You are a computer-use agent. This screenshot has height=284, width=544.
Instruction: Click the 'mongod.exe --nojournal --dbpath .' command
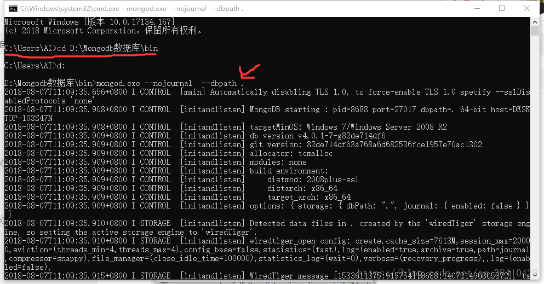170,84
